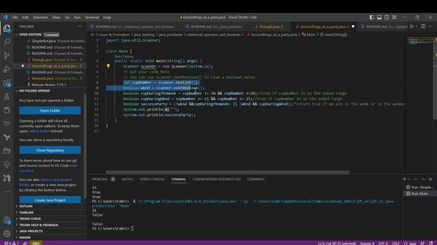
Task: Open Explorer views and more actions menu
Action: click(80, 27)
